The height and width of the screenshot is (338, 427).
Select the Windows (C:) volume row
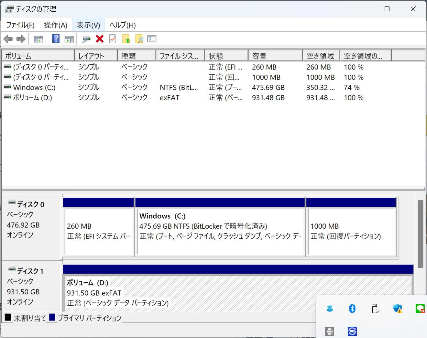coord(34,88)
